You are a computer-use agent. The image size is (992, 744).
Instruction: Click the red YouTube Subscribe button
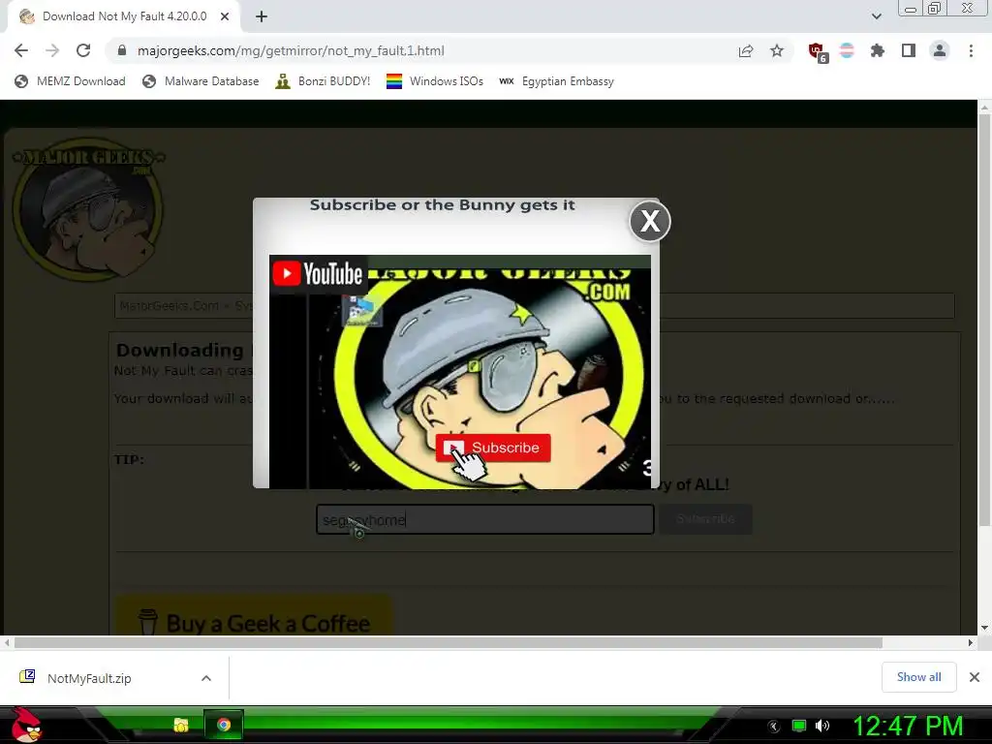click(x=493, y=448)
